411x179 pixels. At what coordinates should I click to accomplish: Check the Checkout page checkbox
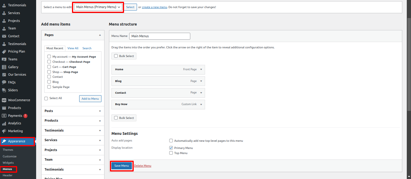pos(49,62)
